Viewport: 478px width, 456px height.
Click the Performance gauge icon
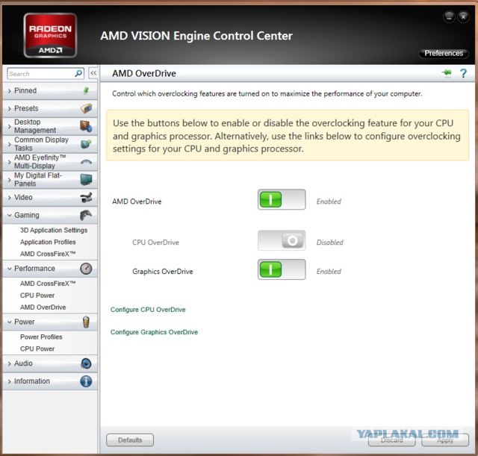click(86, 269)
